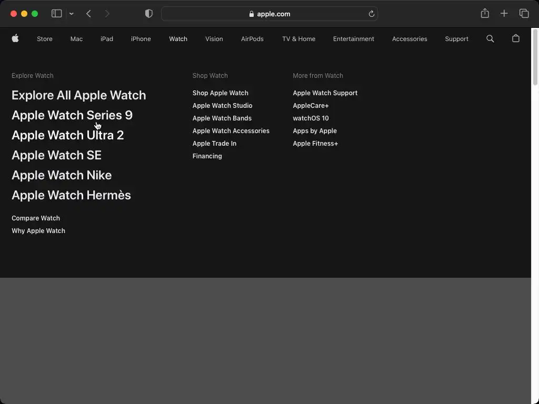
Task: Click the yellow minimize window button
Action: (24, 14)
